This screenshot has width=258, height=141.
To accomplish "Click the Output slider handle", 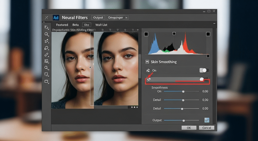I will click(x=184, y=121).
